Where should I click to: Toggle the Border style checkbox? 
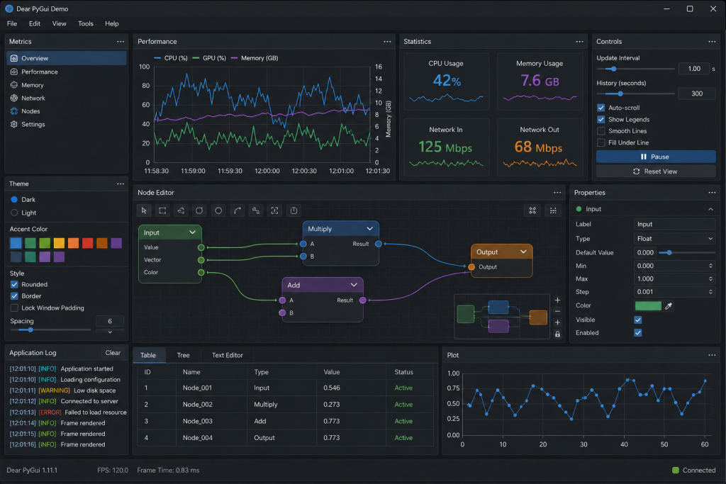[x=14, y=296]
